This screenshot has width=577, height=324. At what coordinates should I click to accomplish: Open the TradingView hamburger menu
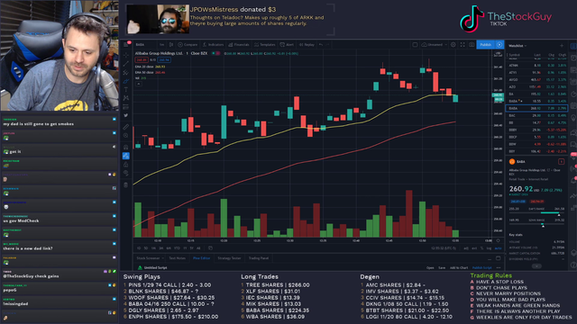[126, 44]
